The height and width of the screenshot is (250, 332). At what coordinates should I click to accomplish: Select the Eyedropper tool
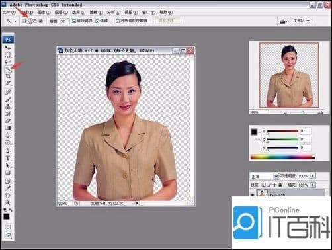[x=8, y=188]
